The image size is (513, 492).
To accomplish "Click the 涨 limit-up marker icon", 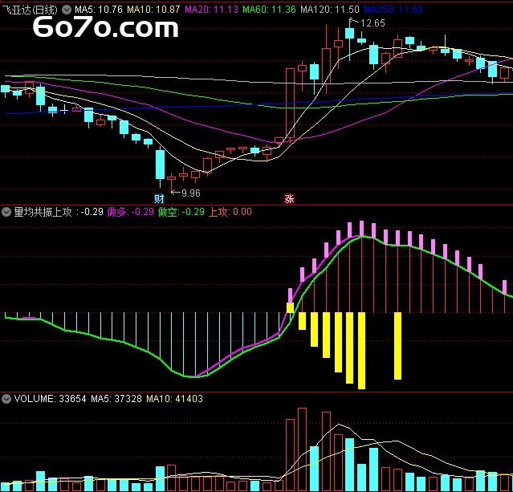I will tap(289, 198).
